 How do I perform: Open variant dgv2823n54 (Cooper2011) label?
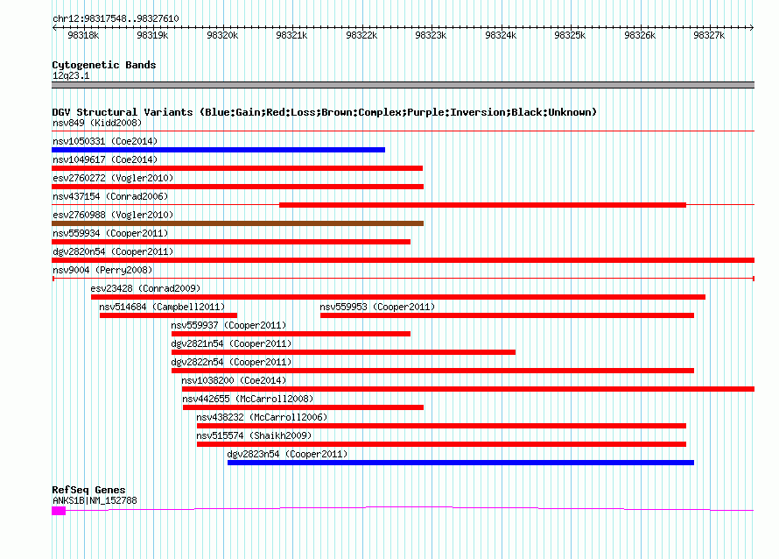[x=287, y=454]
